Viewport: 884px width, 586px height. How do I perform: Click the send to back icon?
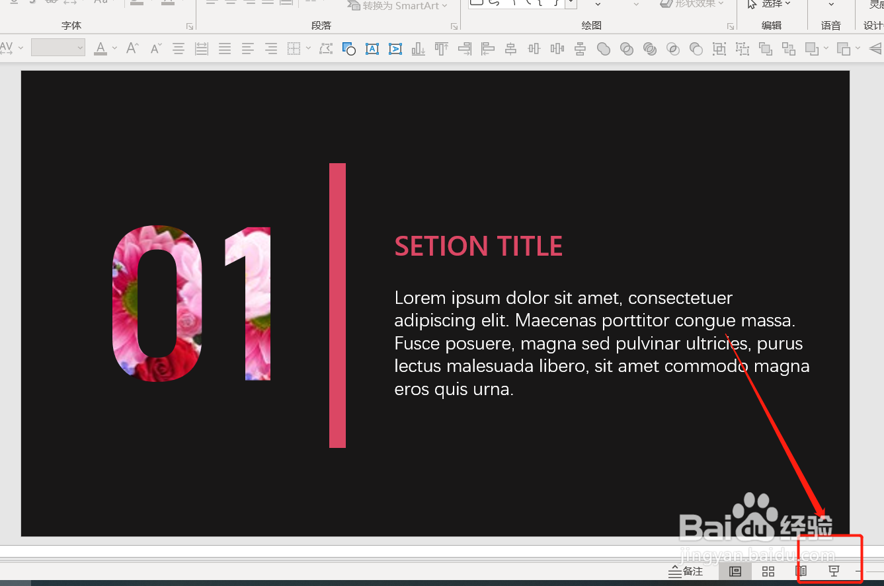pos(843,48)
